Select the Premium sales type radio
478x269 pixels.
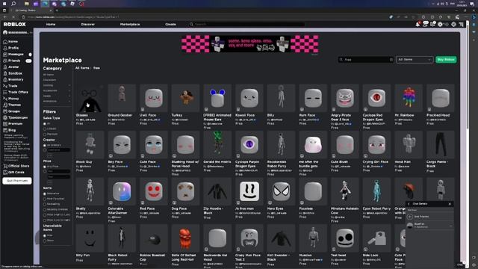[x=45, y=134]
